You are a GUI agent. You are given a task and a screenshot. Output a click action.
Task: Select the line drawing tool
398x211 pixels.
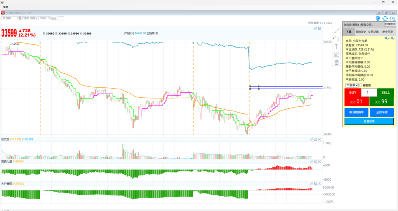click(337, 31)
